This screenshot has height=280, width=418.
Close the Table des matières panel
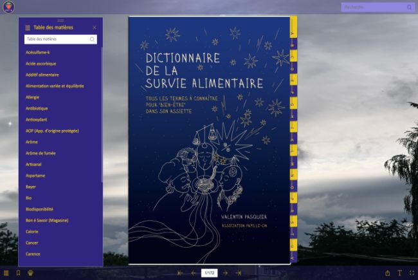(x=95, y=28)
